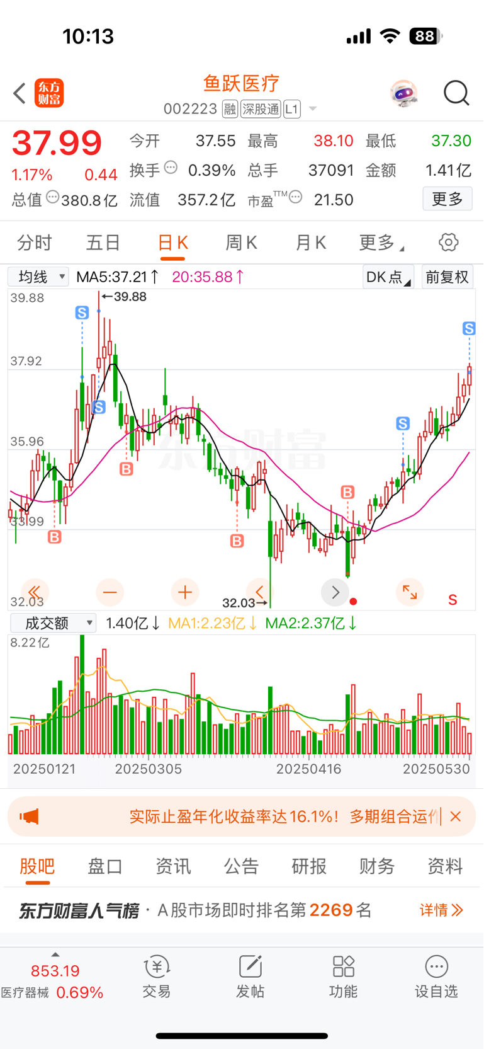Viewport: 484px width, 1049px height.
Task: Tap the red S marker icon
Action: [x=453, y=600]
